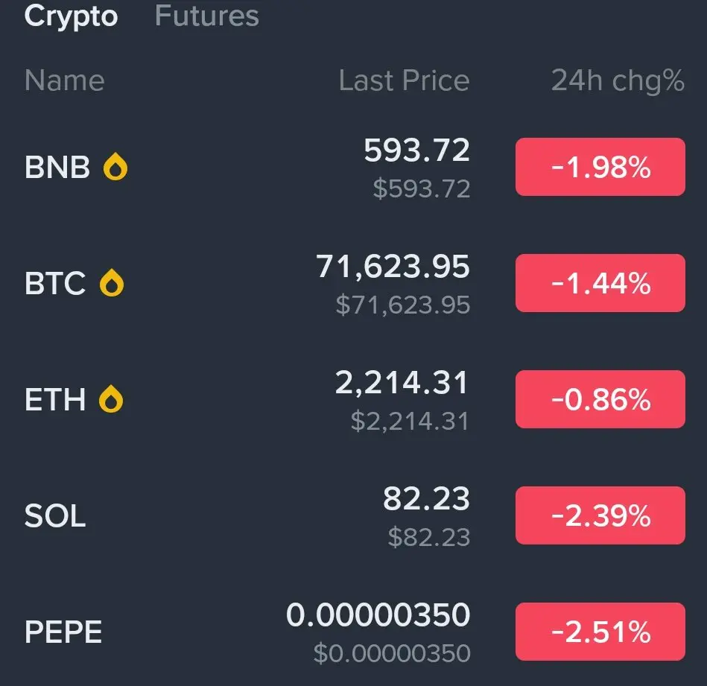The height and width of the screenshot is (686, 707).
Task: Open the ETH market details
Action: click(54, 400)
